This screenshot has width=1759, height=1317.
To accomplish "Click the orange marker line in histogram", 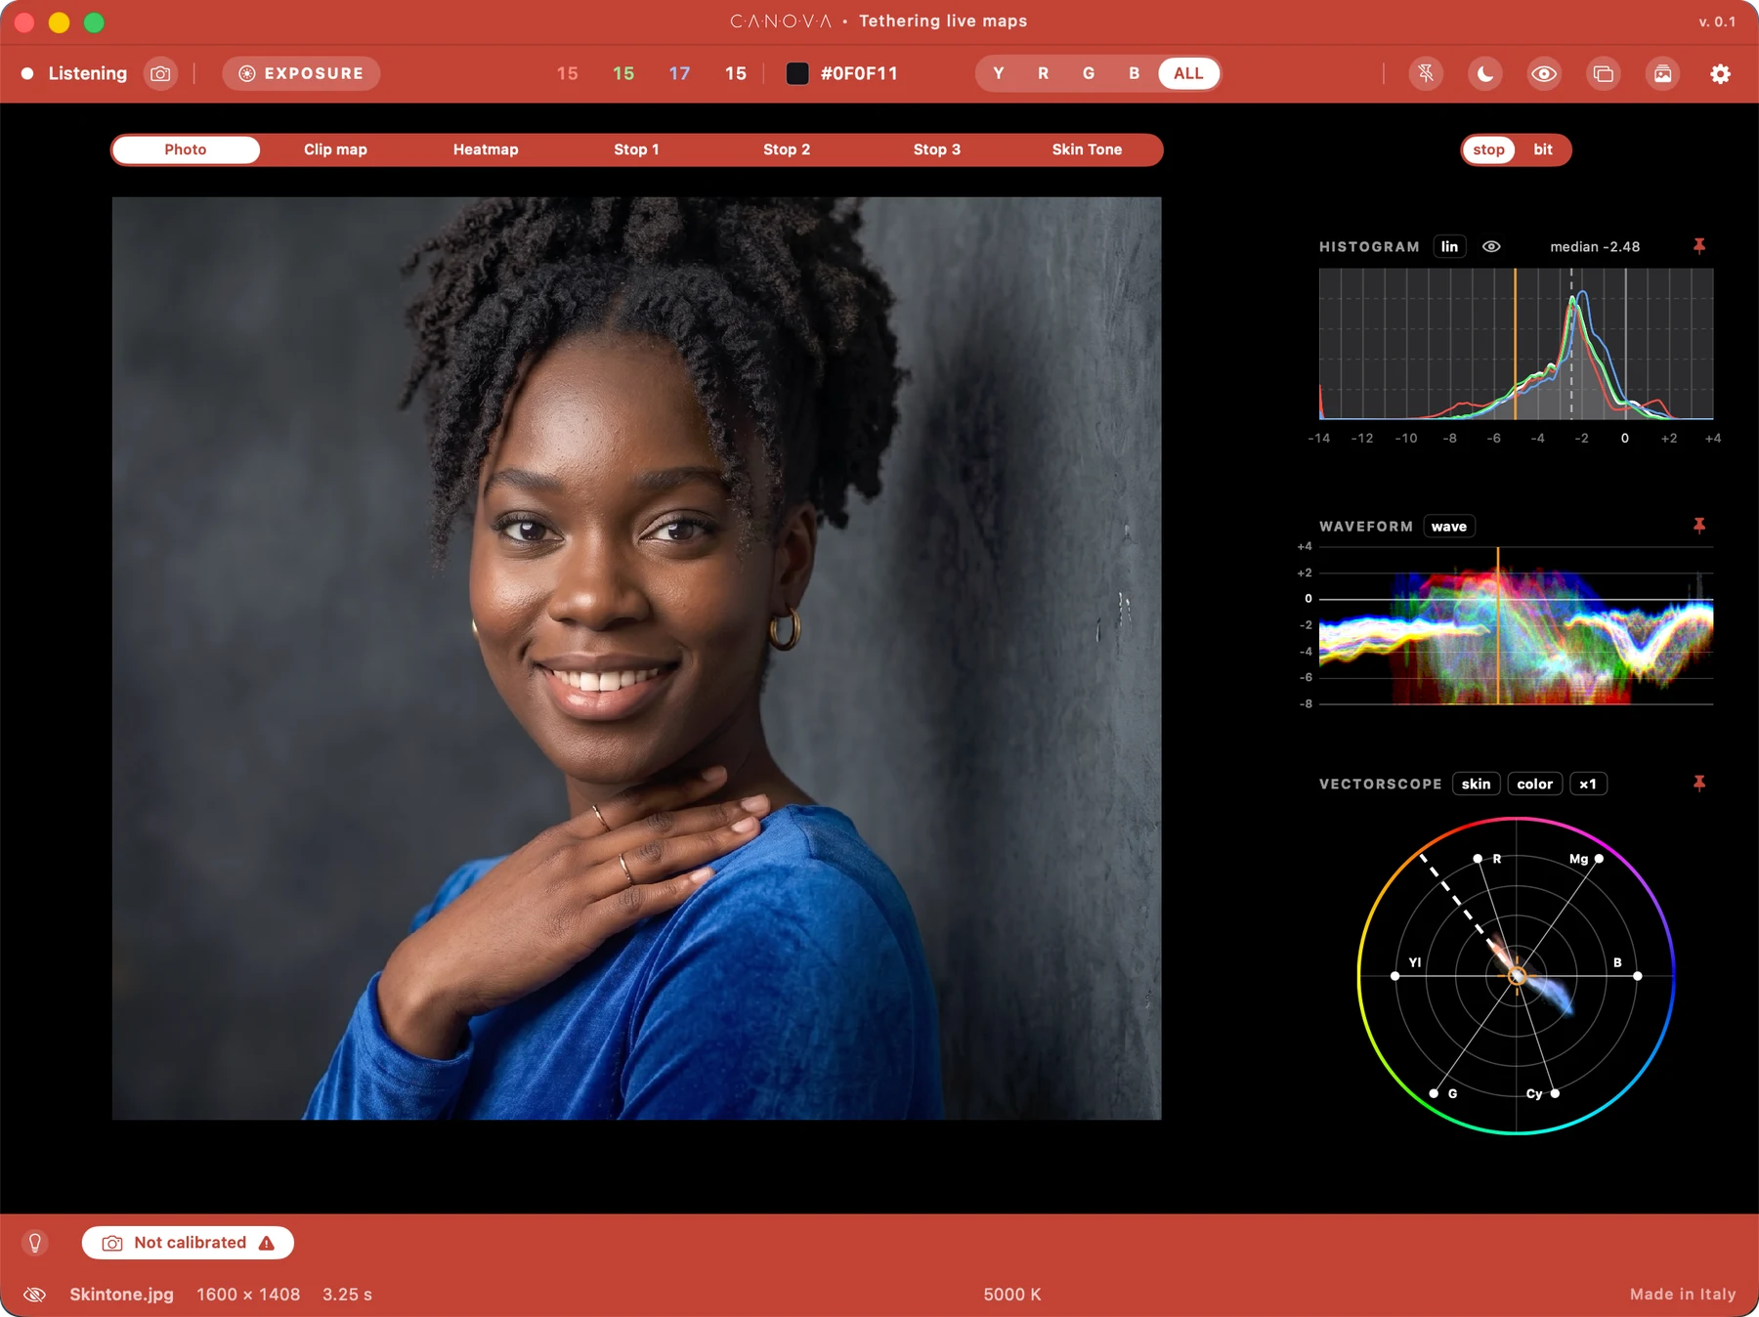I will [x=1515, y=344].
